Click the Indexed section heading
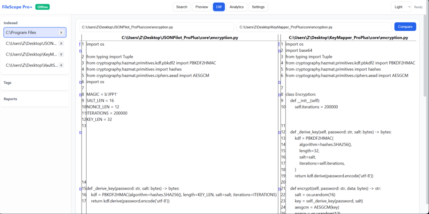 tap(11, 23)
